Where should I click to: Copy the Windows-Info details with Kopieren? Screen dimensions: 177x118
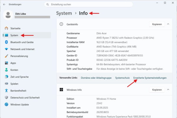[x=157, y=90]
